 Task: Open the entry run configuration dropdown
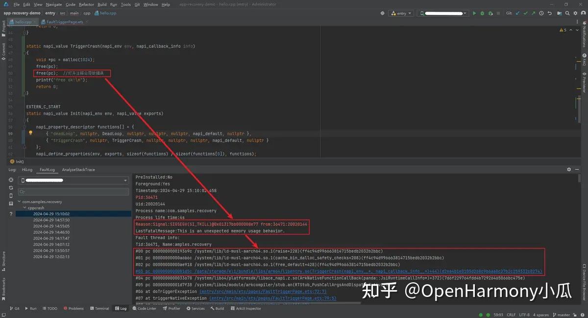[401, 13]
